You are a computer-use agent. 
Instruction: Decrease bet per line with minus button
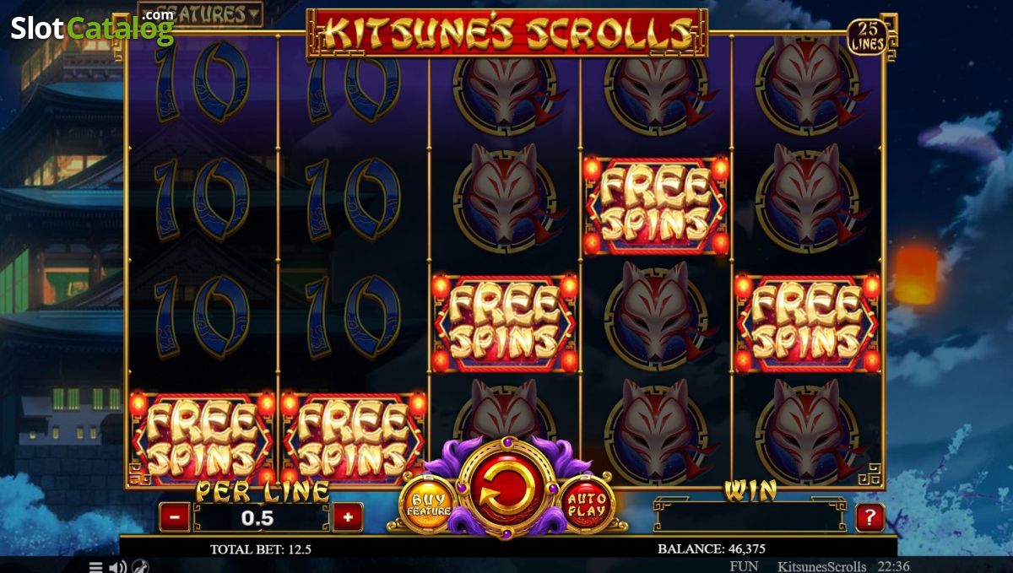[x=175, y=516]
